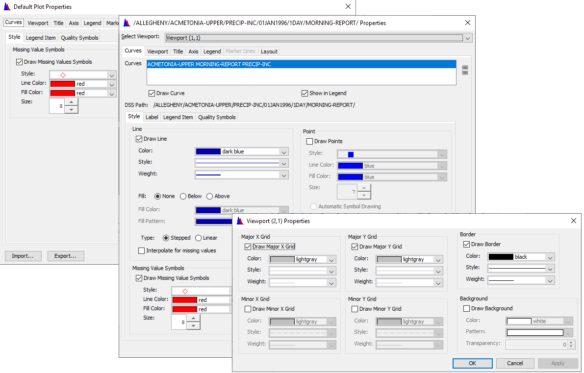
Task: Uncheck Draw Major X Grid
Action: pos(248,247)
